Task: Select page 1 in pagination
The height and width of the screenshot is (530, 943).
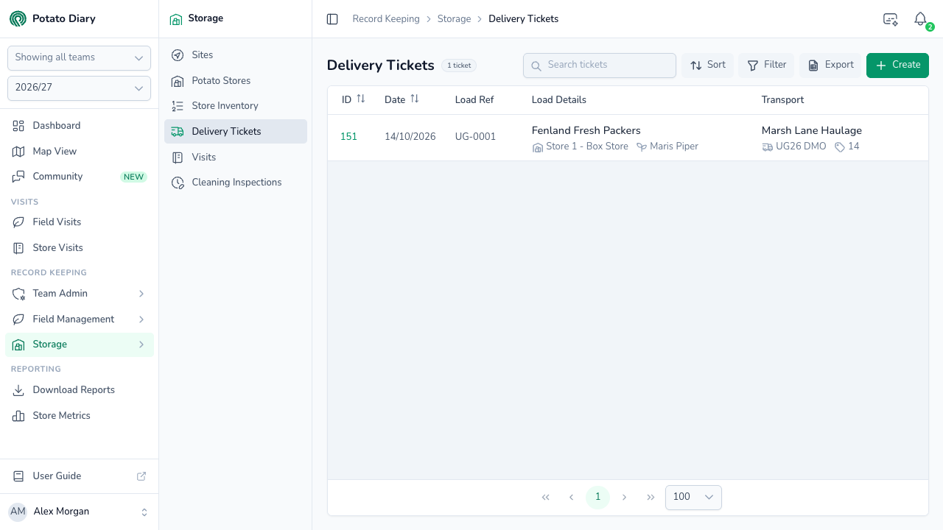Action: 597,498
